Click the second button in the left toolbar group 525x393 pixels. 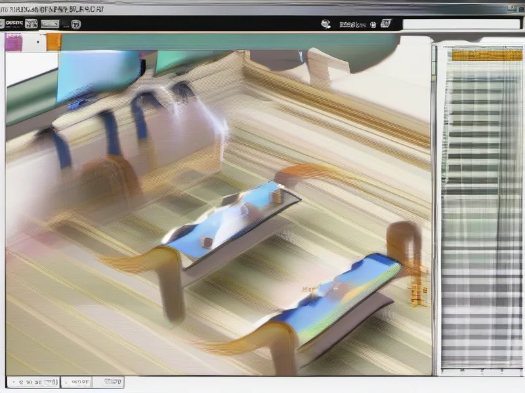click(49, 24)
